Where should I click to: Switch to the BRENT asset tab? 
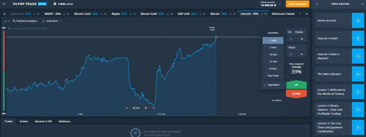tap(53, 14)
